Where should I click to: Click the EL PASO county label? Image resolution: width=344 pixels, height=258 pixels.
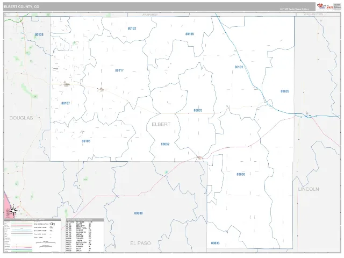[x=140, y=243]
